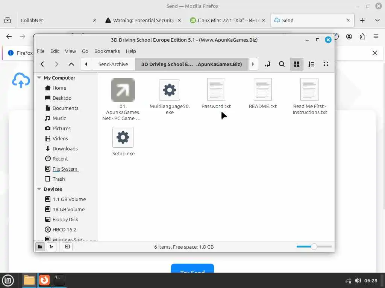Switch to list view
This screenshot has height=288, width=385.
311,64
